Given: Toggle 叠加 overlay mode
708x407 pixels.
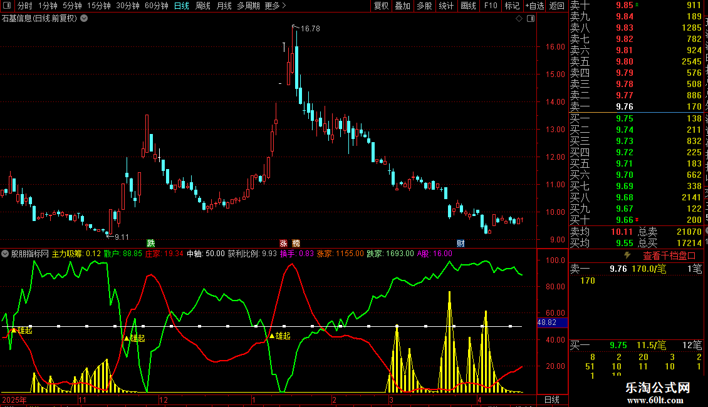Looking at the screenshot, I should coord(402,6).
